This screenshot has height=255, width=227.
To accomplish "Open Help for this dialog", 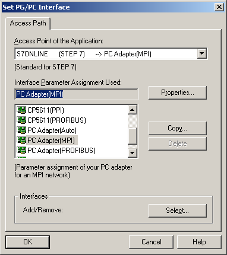I will [199, 242].
